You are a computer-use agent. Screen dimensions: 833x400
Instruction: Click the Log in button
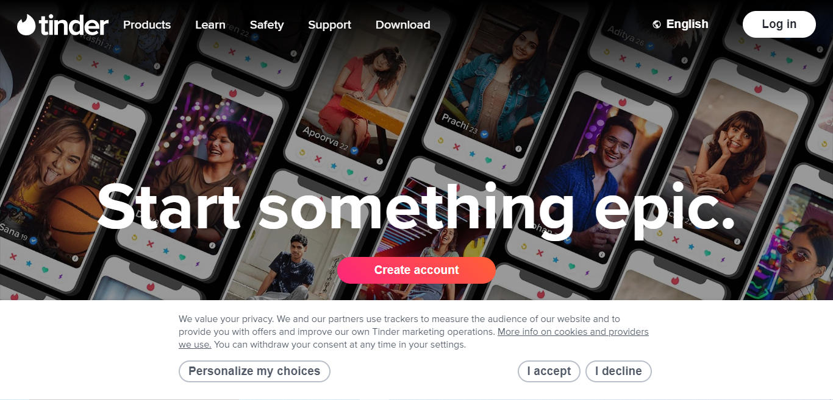pyautogui.click(x=779, y=24)
